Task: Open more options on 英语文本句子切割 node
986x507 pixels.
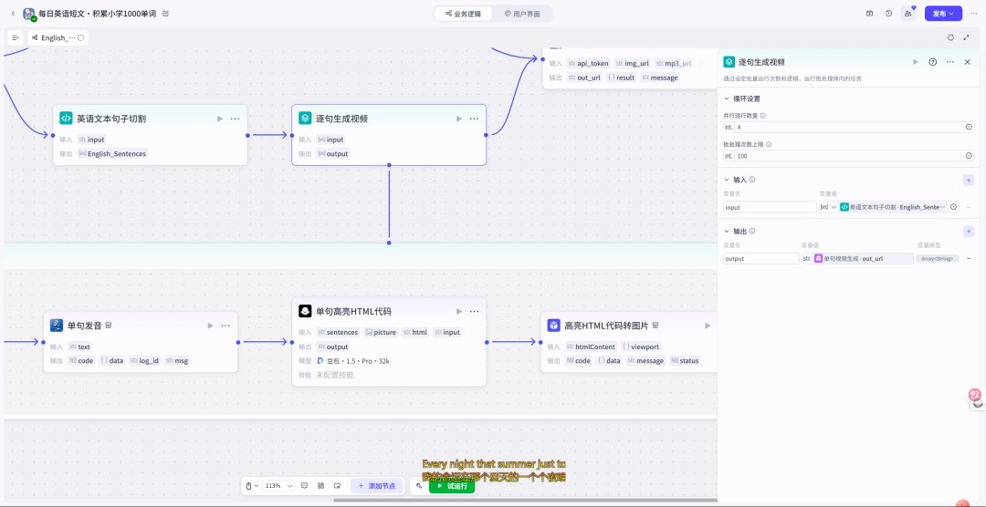Action: click(235, 119)
